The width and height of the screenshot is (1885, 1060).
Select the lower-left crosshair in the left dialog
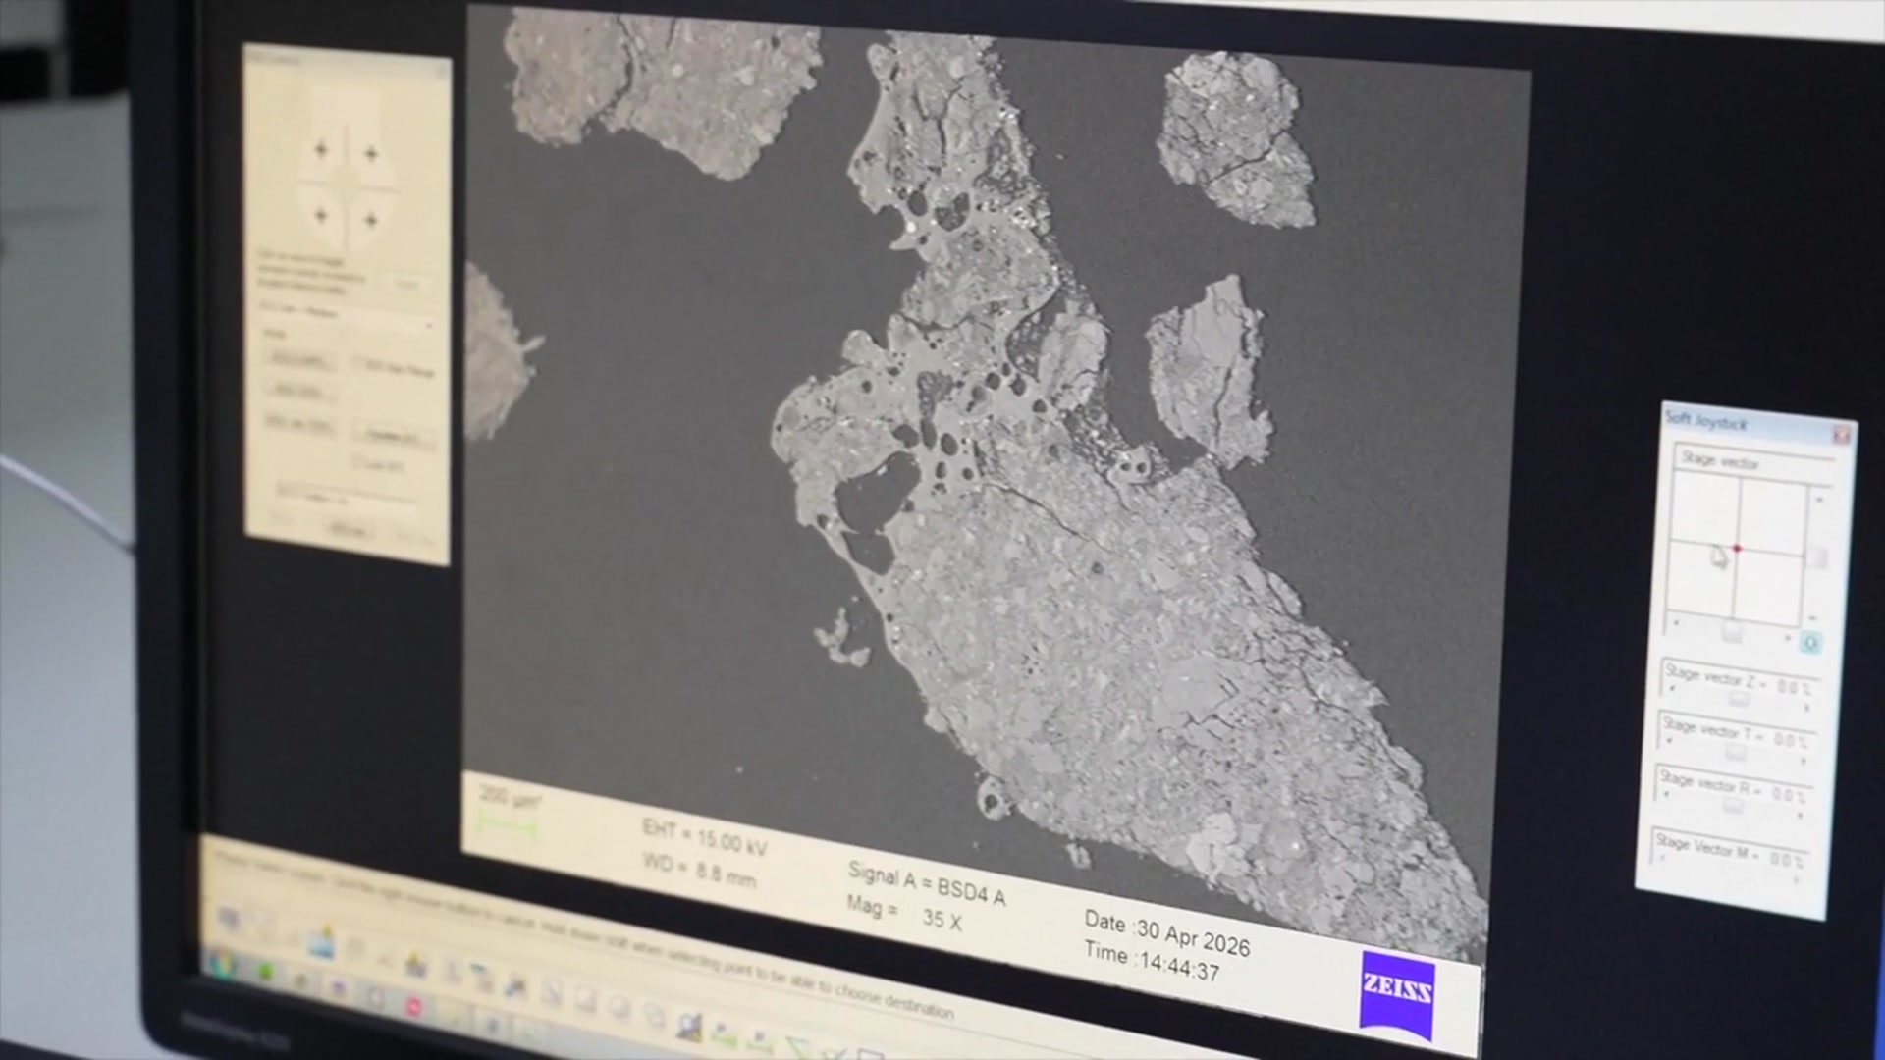[x=321, y=215]
